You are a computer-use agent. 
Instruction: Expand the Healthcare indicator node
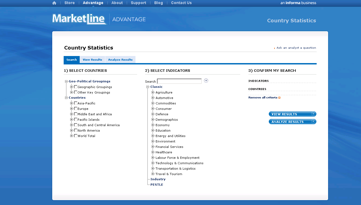[153, 152]
